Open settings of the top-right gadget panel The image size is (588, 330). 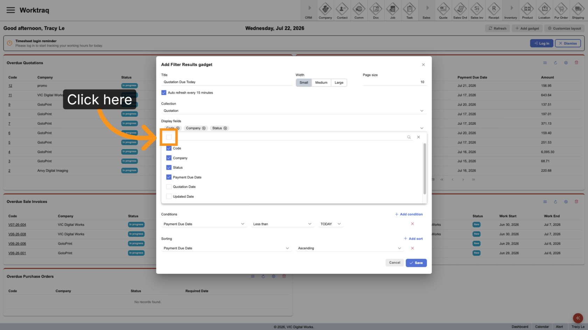[x=566, y=63]
